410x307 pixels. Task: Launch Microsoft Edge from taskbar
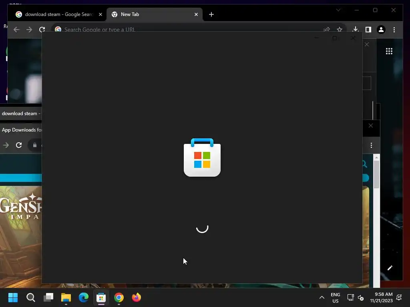tap(84, 297)
